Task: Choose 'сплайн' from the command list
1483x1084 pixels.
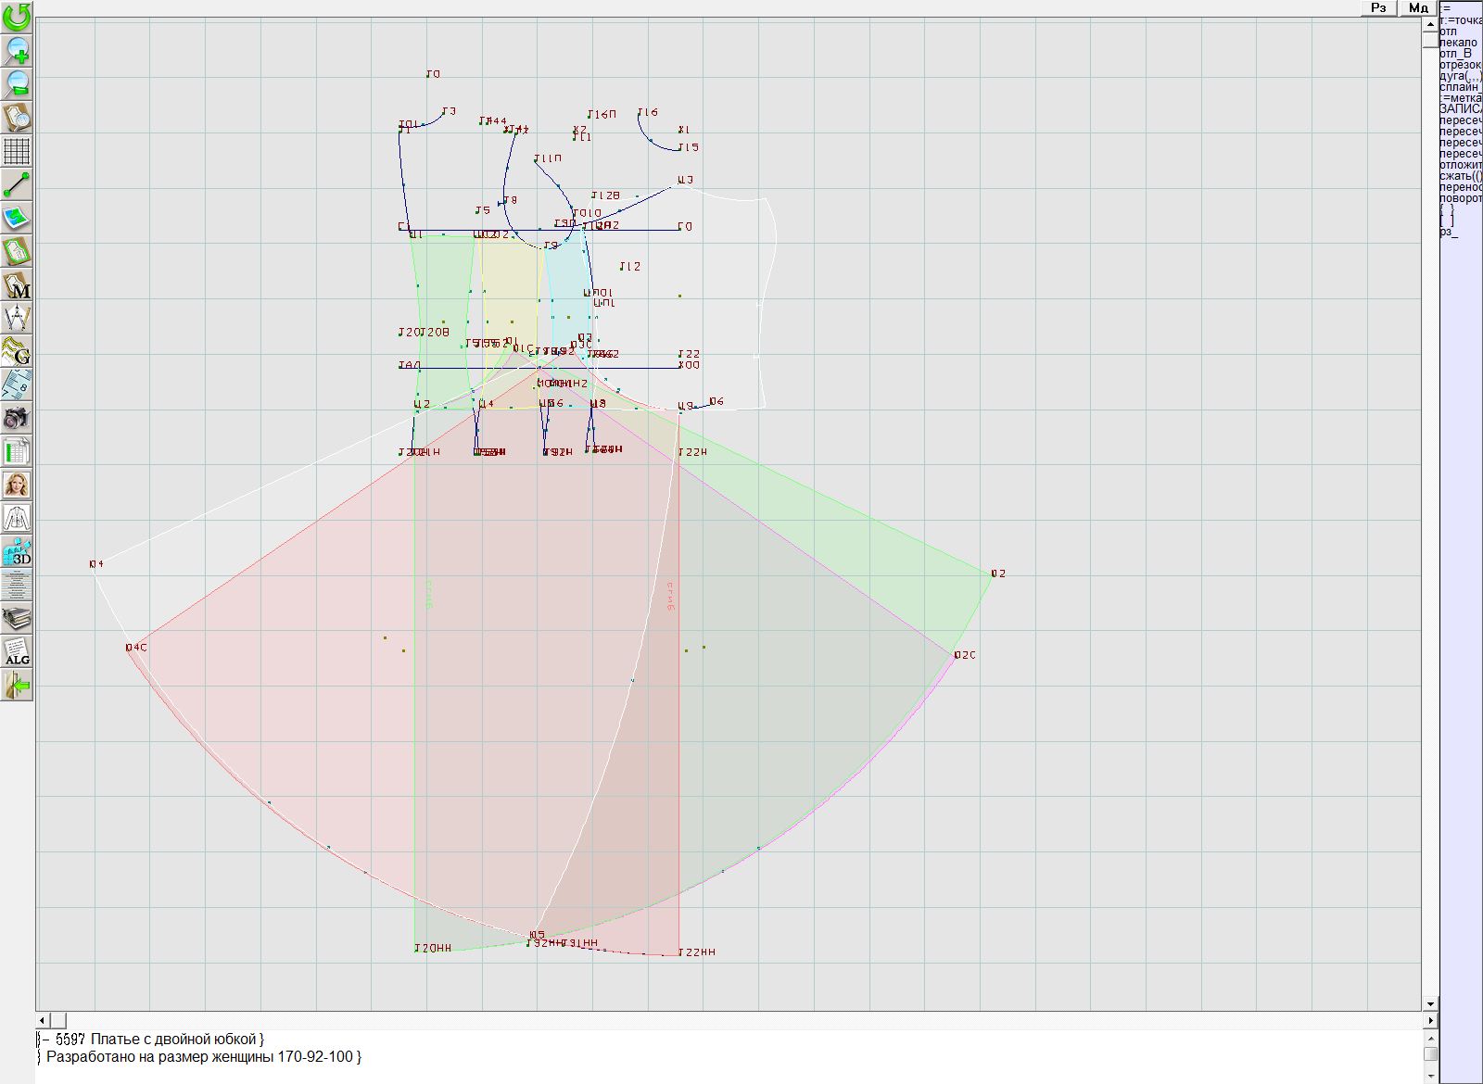Action: pos(1460,87)
